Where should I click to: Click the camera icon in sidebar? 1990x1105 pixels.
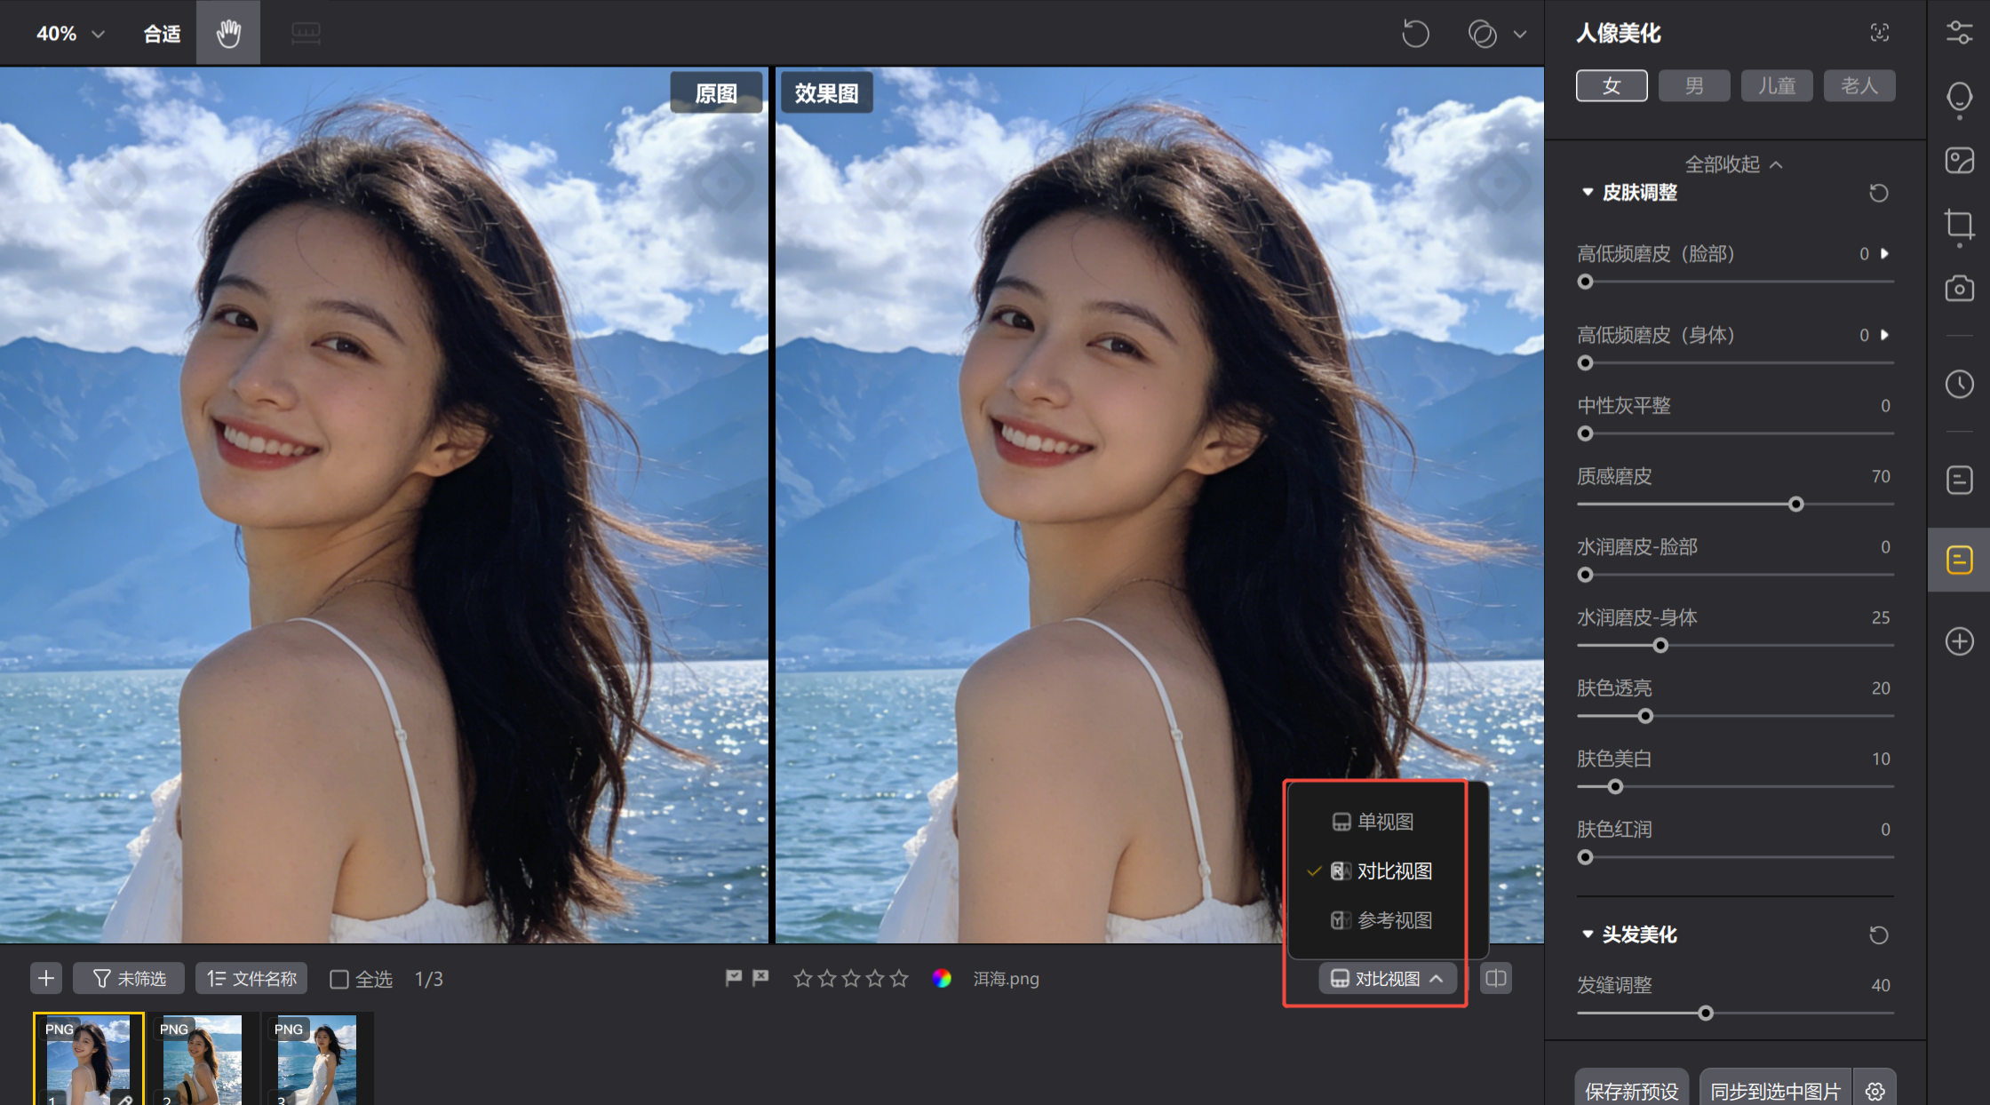point(1959,289)
